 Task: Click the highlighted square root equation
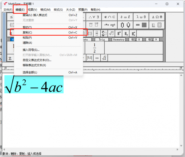pos(34,85)
